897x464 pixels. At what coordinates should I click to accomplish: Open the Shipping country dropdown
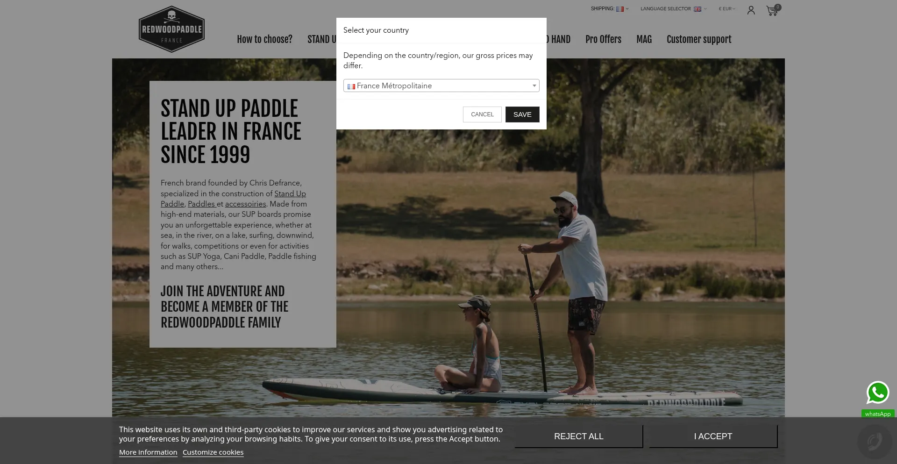point(610,9)
